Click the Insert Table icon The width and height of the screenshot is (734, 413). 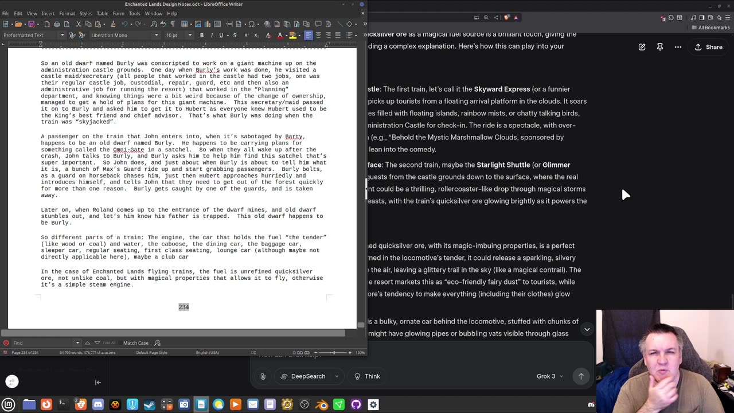click(185, 24)
